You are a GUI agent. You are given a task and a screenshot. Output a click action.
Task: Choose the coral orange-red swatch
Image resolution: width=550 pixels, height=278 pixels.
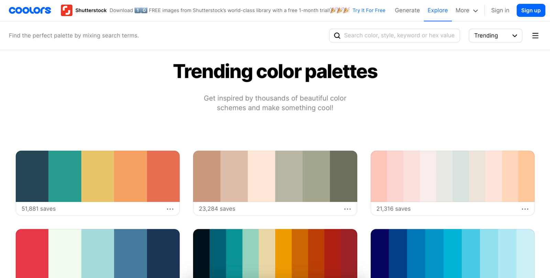click(163, 176)
